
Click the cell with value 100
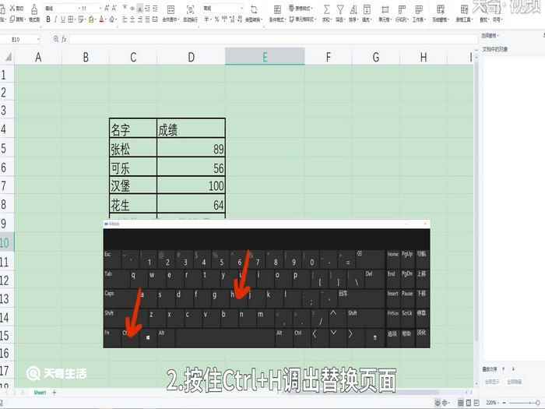pyautogui.click(x=192, y=185)
